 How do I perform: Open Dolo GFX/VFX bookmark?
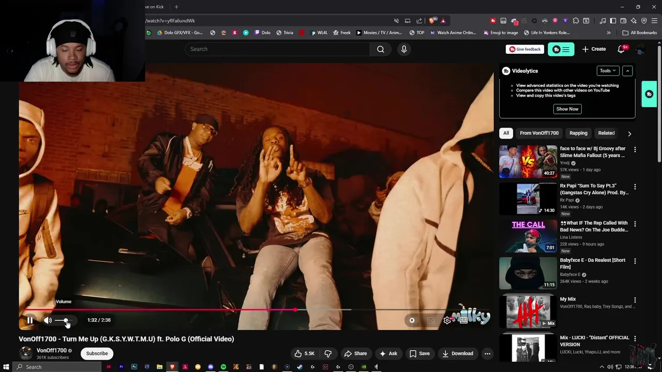179,33
